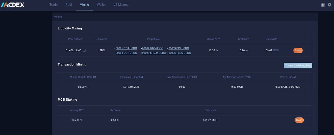
Task: Show Remaining Budget help tooltip icon
Action: tap(142, 77)
